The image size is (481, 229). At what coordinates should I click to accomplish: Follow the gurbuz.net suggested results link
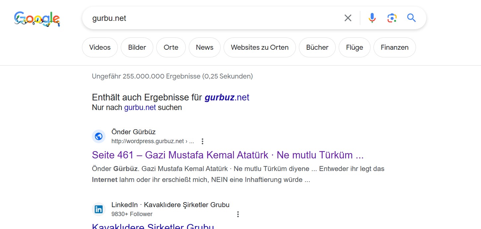point(227,97)
